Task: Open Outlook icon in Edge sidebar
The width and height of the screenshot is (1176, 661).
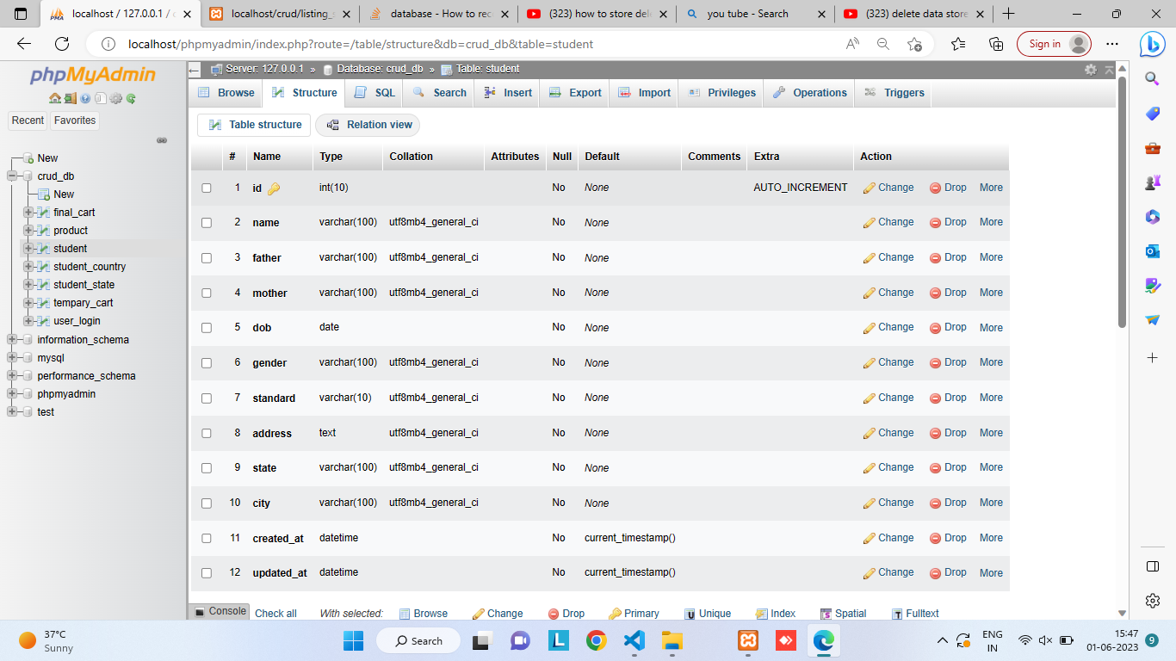Action: (1153, 251)
